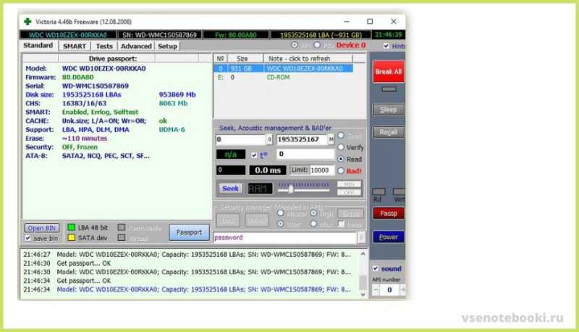Click the Victoria green cross title icon
The height and width of the screenshot is (332, 579).
(28, 22)
